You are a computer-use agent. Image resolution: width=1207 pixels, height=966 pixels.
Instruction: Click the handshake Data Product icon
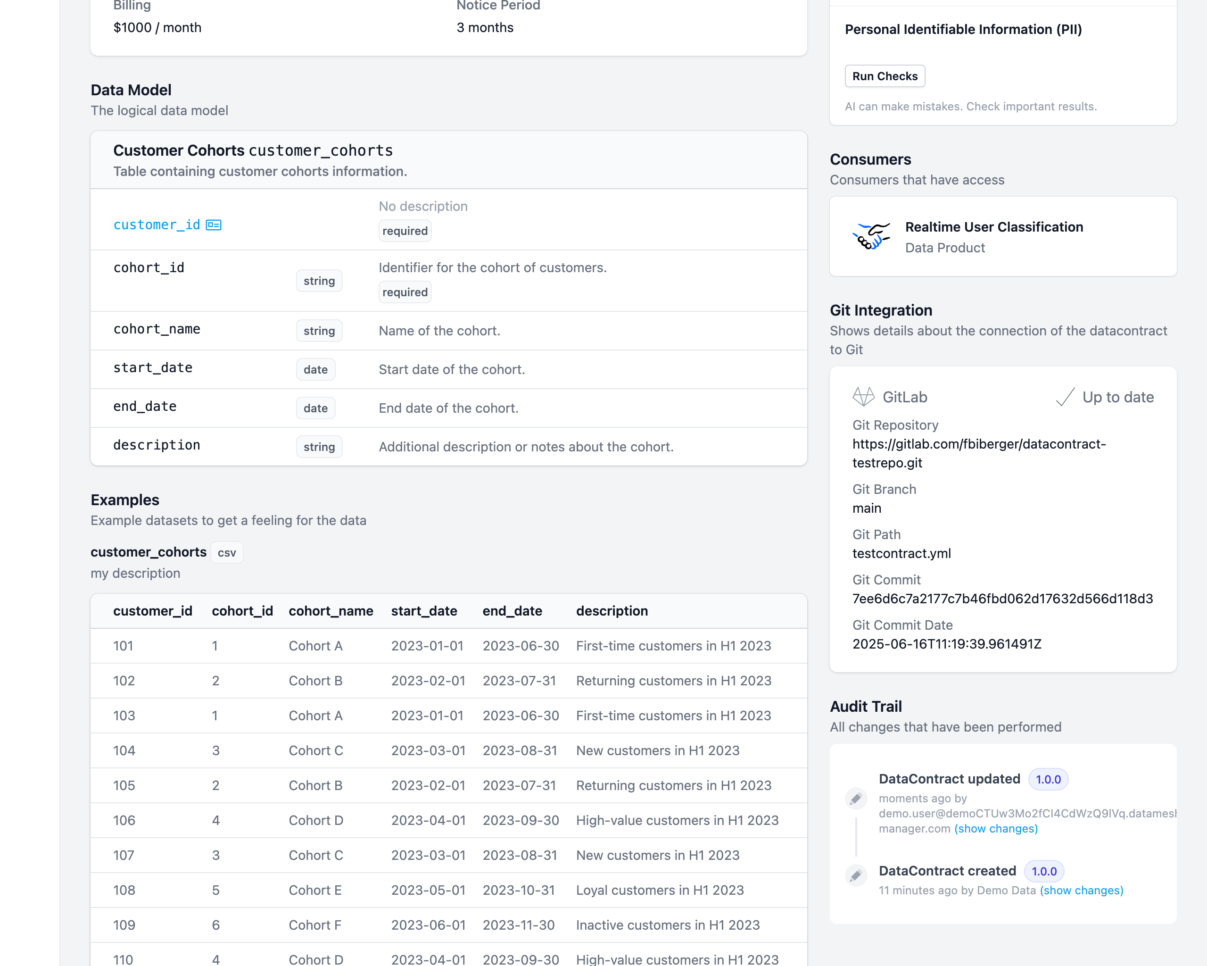(x=870, y=237)
